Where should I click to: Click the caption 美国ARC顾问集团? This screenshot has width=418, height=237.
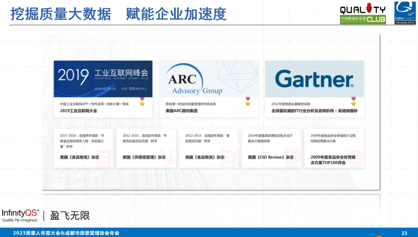point(182,111)
